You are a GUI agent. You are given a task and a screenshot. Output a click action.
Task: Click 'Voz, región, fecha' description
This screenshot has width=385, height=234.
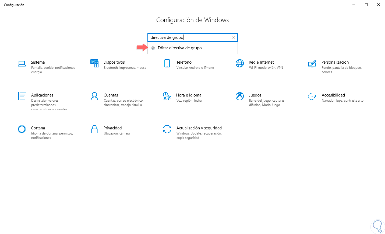click(x=189, y=101)
